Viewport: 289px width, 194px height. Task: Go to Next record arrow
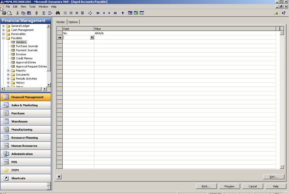pyautogui.click(x=109, y=13)
